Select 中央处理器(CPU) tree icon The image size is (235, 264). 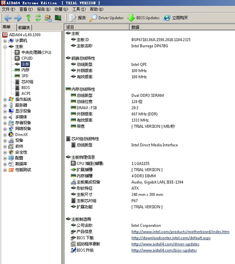click(x=17, y=52)
